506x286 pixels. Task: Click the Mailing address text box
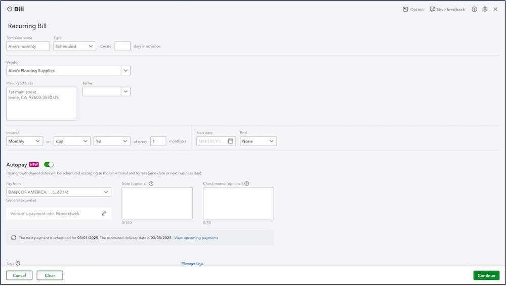(x=41, y=104)
